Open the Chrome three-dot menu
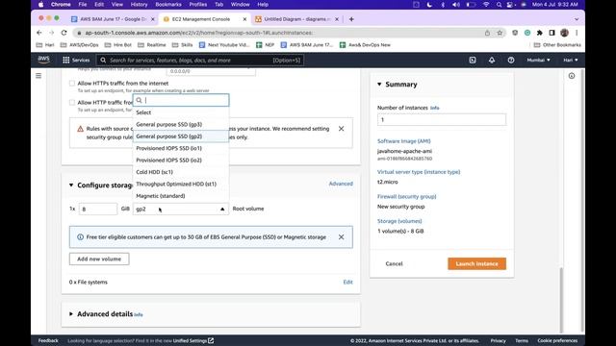The width and height of the screenshot is (616, 346). (577, 33)
